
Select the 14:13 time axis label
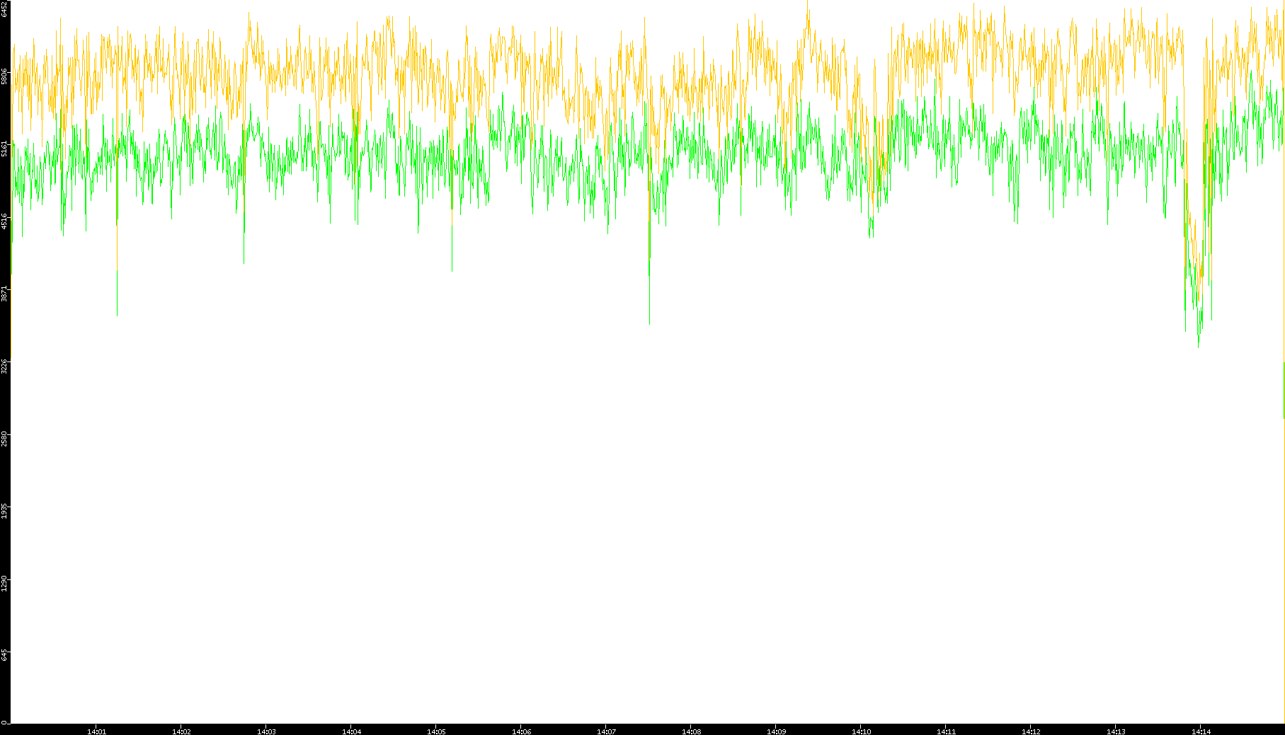[x=1116, y=731]
